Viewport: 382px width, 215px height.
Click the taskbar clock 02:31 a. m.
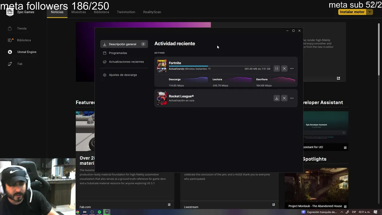tap(364, 212)
